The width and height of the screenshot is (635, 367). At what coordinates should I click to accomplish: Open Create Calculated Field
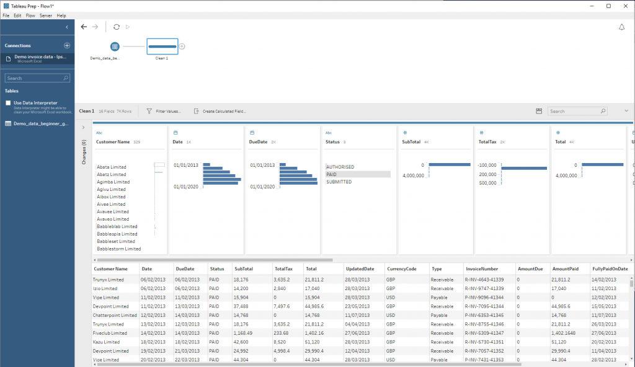click(220, 111)
